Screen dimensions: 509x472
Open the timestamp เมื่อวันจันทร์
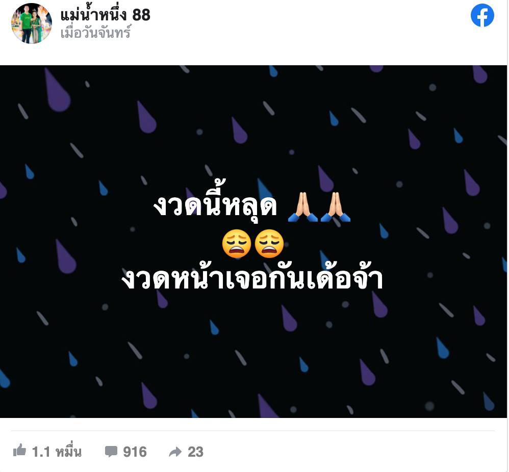tap(96, 33)
